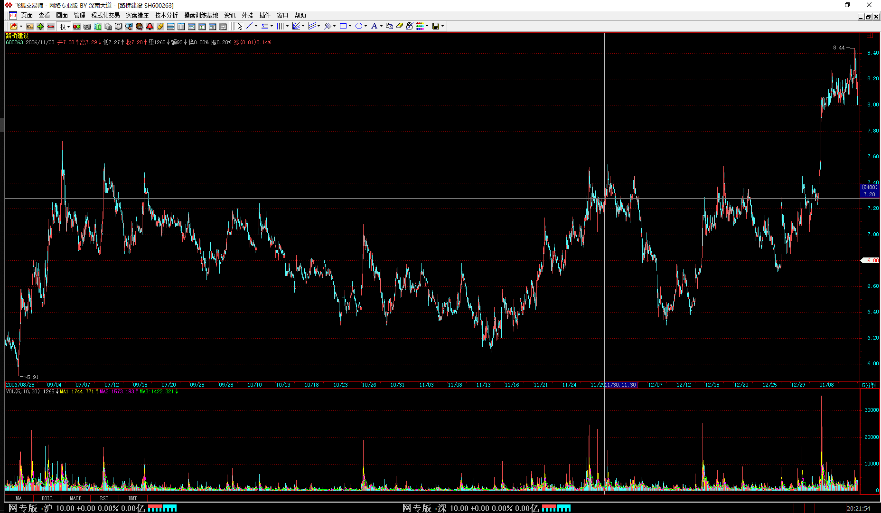Screen dimensions: 881x513
Task: Click the 5分钟 period label
Action: pos(869,385)
